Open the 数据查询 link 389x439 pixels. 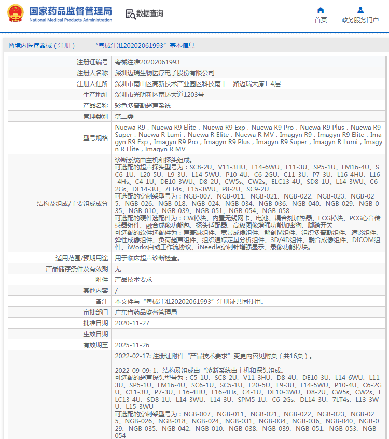pyautogui.click(x=150, y=13)
